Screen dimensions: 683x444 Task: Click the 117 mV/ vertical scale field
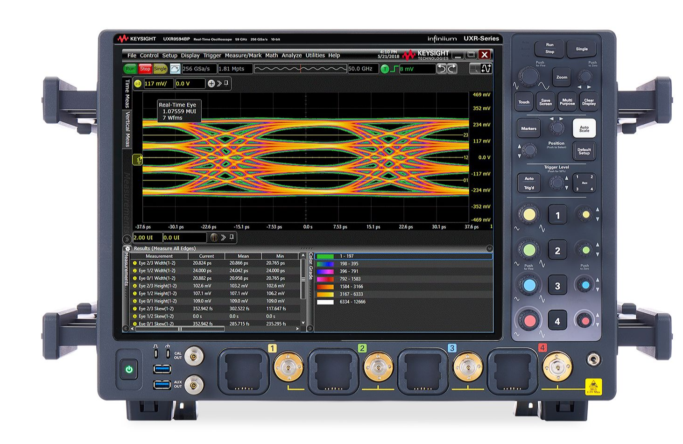[x=158, y=84]
